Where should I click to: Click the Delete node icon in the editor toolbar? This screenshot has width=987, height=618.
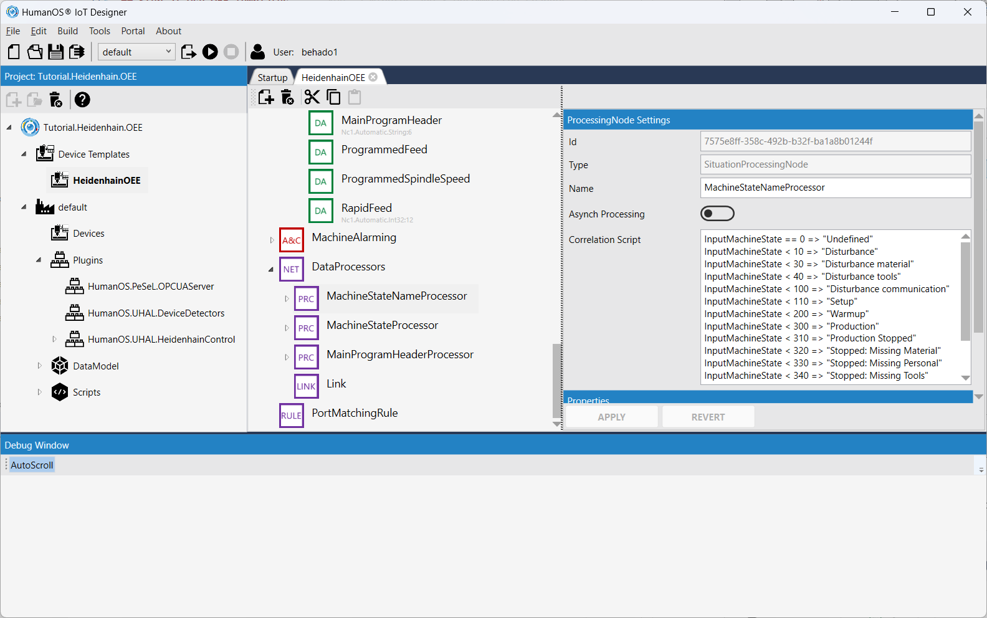[287, 97]
